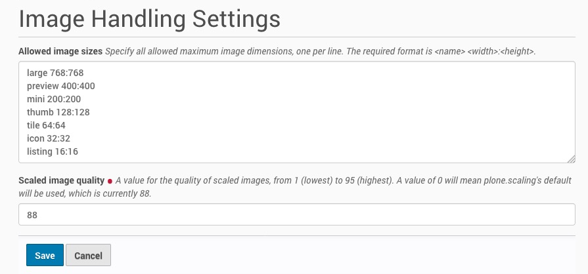Click the red required-field dot indicator
Viewport: 588px width, 274px height.
coord(110,180)
